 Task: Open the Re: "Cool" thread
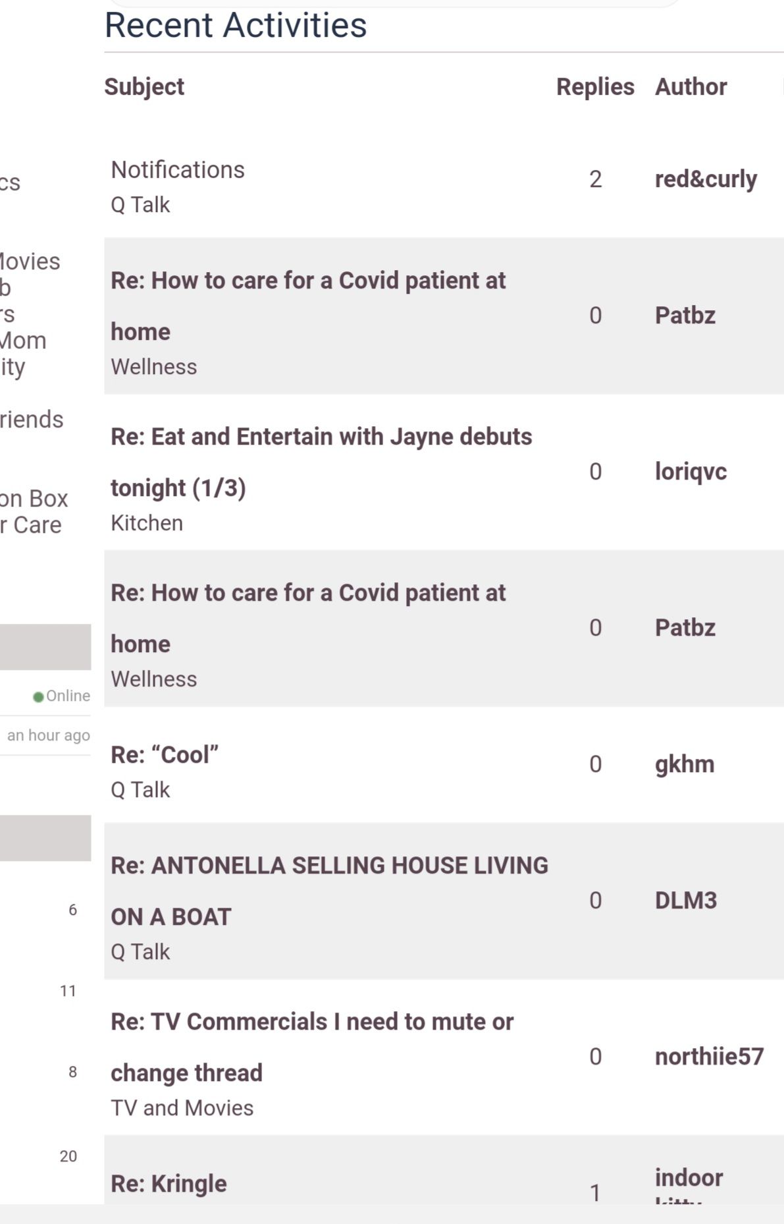[x=165, y=755]
